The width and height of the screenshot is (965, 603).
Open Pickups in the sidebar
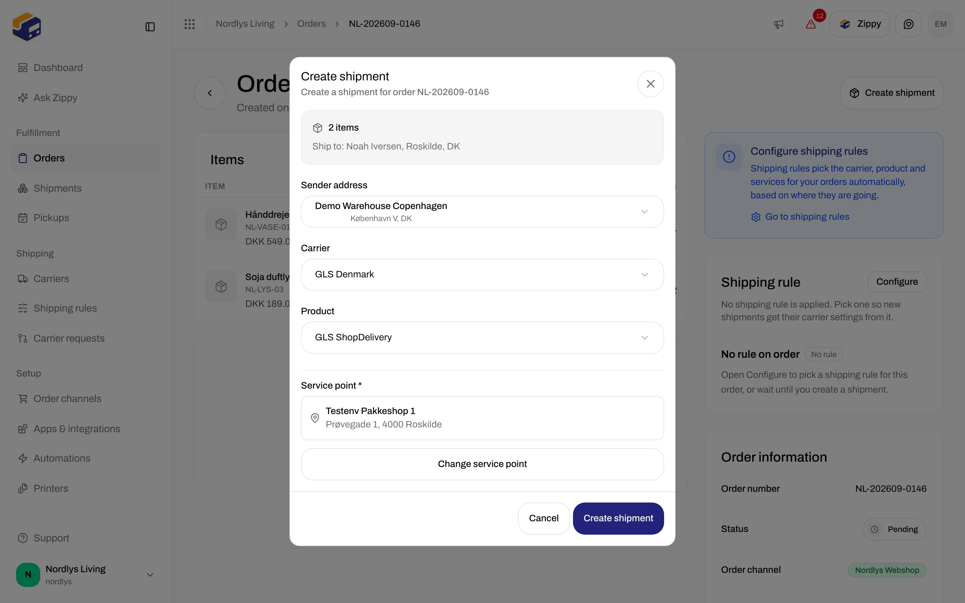[85, 218]
